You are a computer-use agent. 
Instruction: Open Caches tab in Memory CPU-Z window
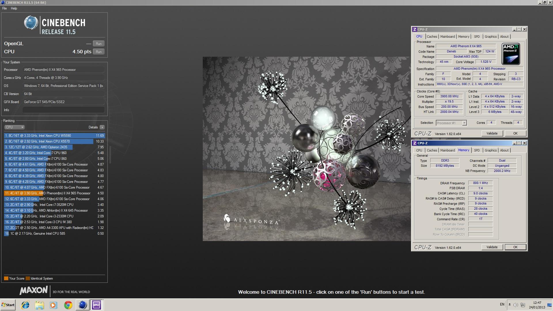pos(432,150)
